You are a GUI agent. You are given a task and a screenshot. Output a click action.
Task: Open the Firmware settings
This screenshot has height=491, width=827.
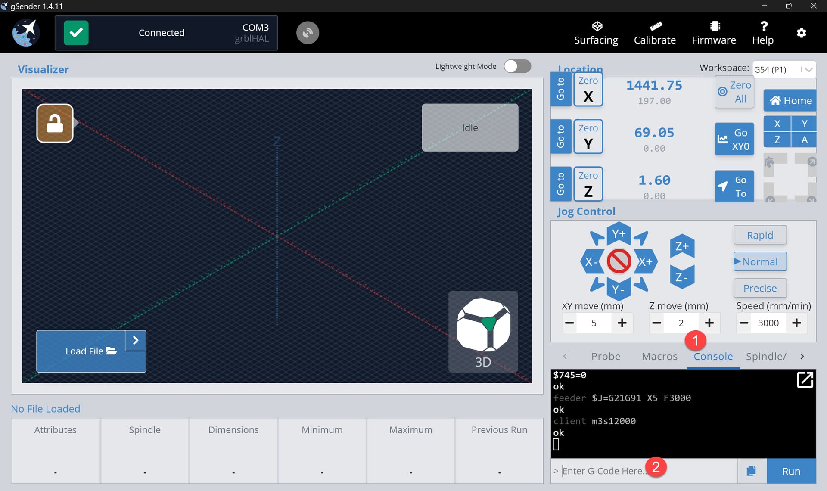[x=714, y=33]
